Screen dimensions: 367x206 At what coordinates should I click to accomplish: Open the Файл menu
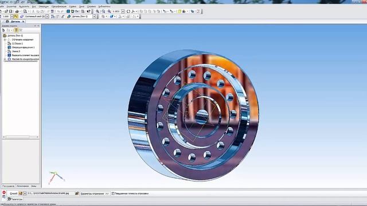2,6
